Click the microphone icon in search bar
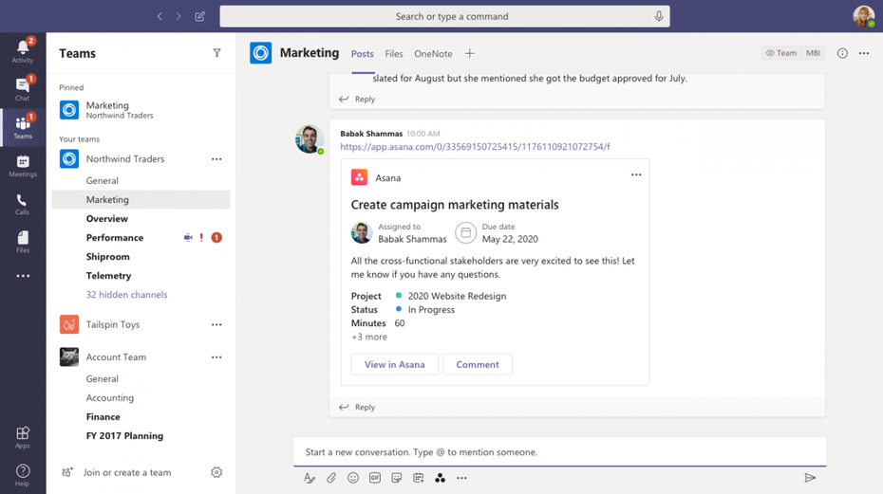The image size is (883, 494). 658,16
